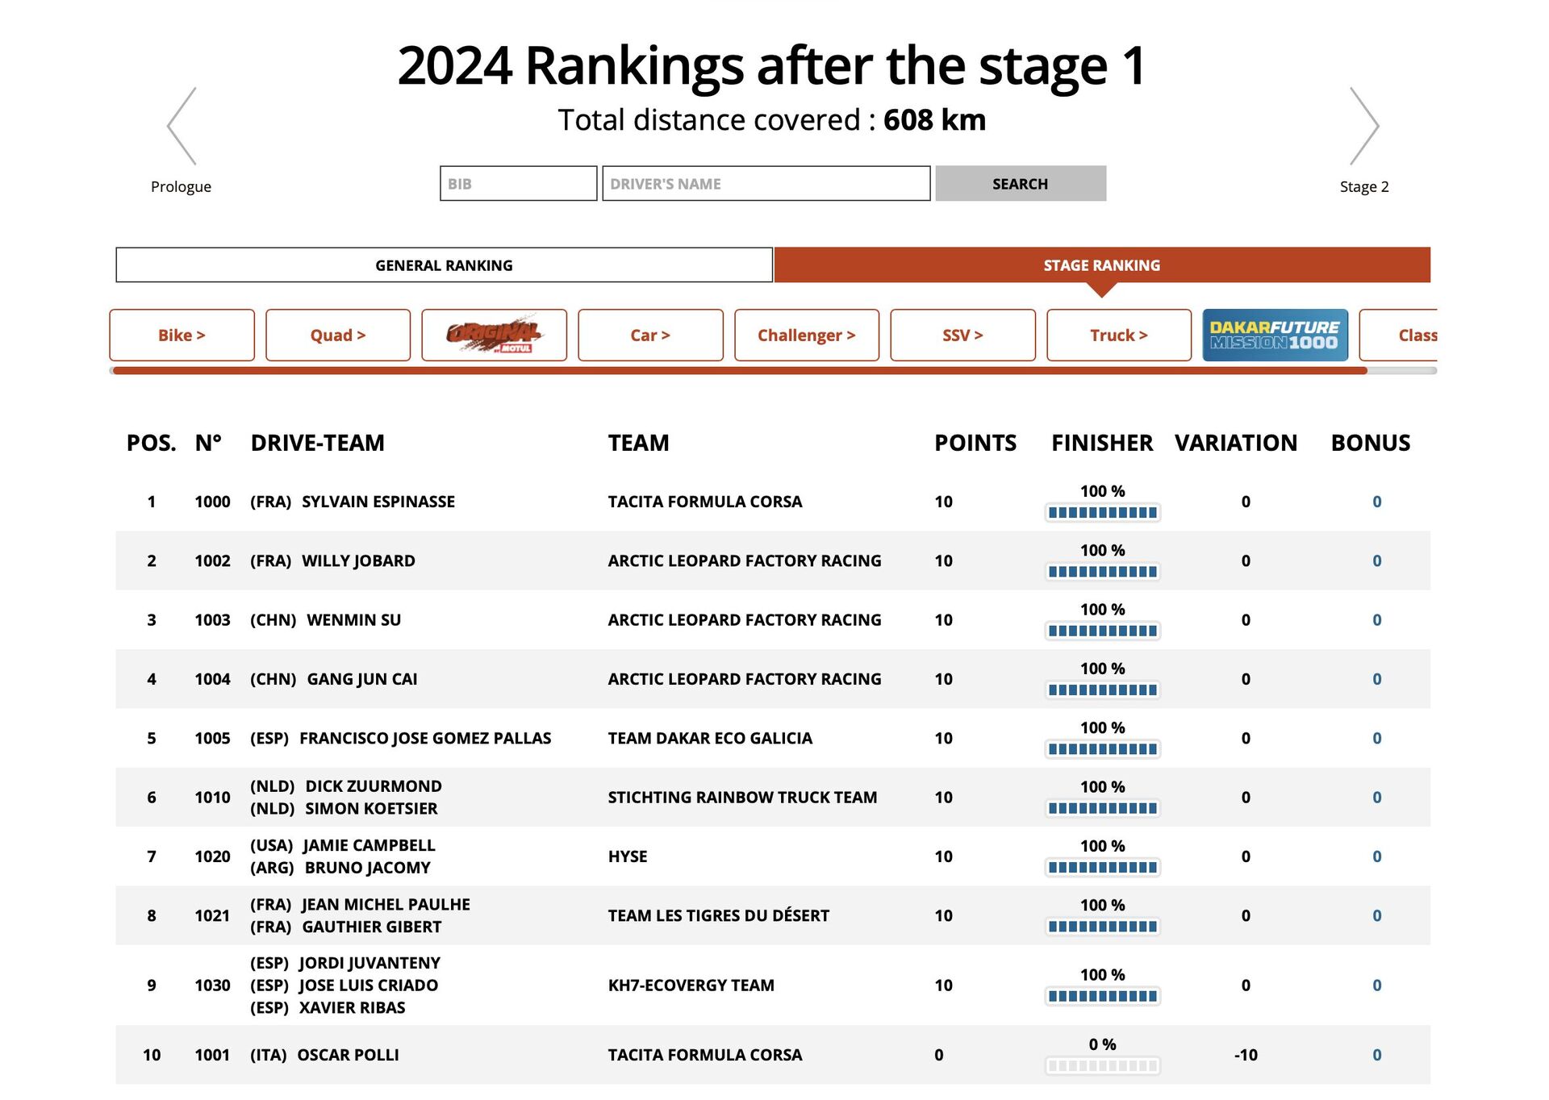Open the Quad category
The image size is (1549, 1100).
coord(338,335)
